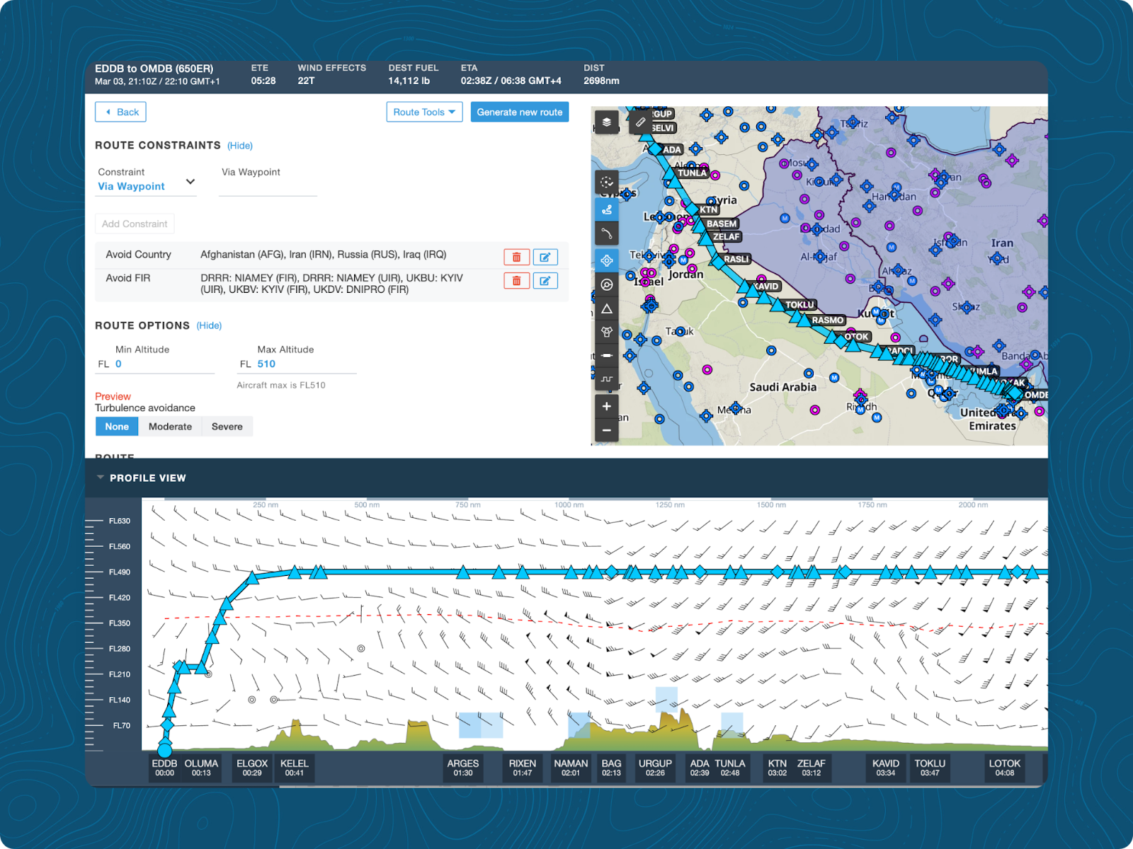Toggle the three-lobed VORTAC symbol layer
Viewport: 1133px width, 849px height.
pos(607,332)
